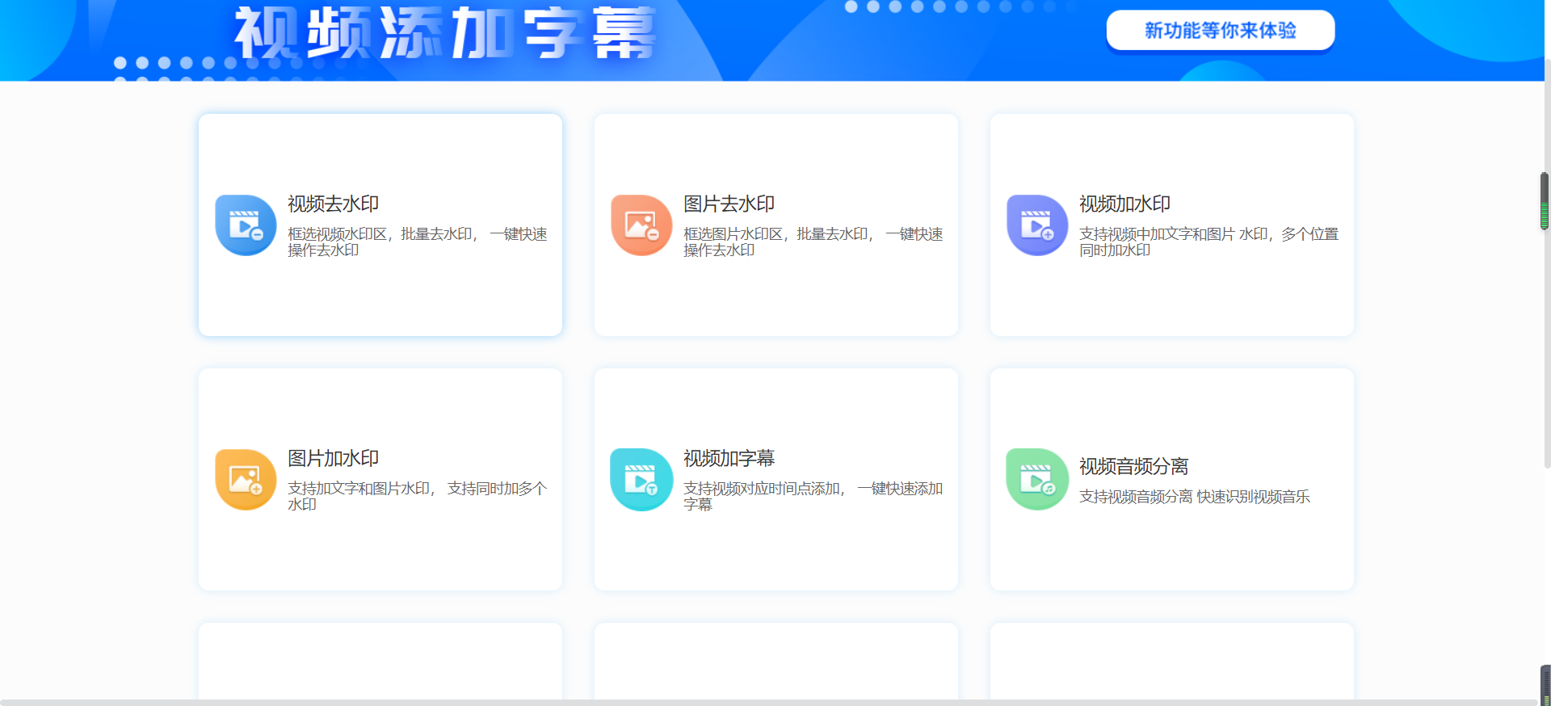Click the orange 图片去水印 image icon
Screen dimensions: 1551x706
coord(641,225)
